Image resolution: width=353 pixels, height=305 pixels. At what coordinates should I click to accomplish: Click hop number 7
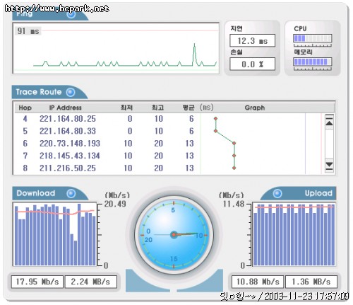25,156
